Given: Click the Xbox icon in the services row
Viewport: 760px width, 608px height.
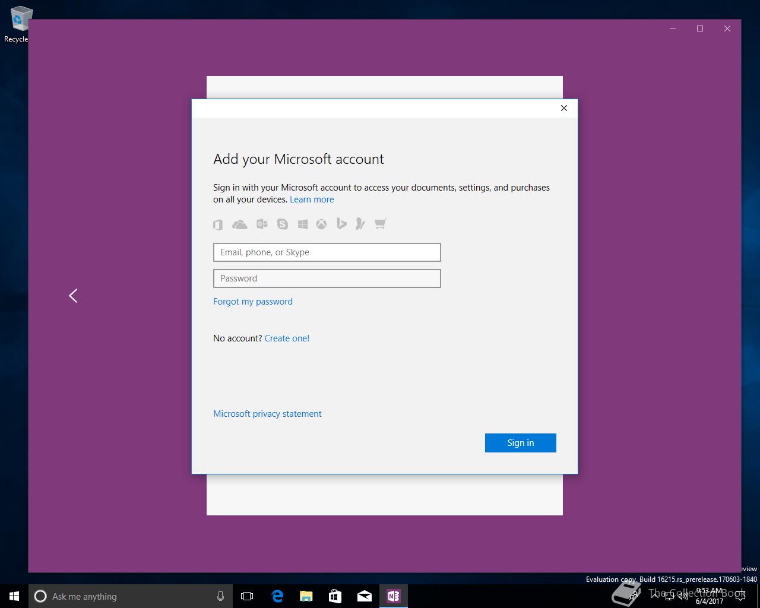Looking at the screenshot, I should click(321, 224).
